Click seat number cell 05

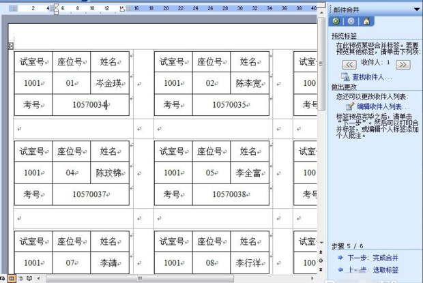(210, 173)
